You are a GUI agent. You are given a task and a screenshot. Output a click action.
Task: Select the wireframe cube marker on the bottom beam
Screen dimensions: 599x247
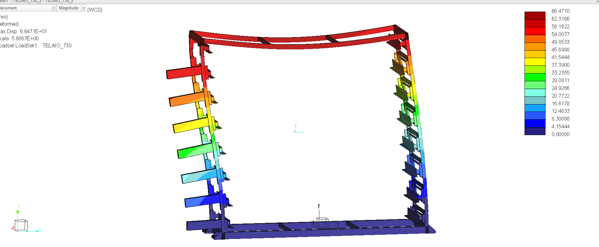(x=322, y=222)
